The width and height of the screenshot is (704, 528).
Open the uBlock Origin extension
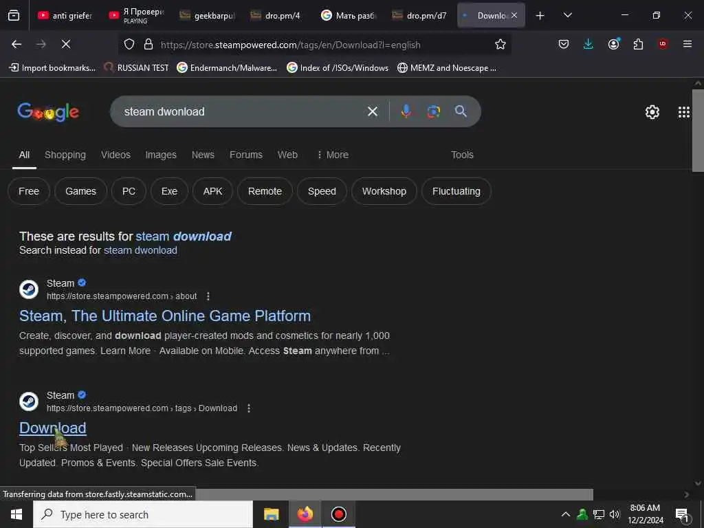(663, 44)
